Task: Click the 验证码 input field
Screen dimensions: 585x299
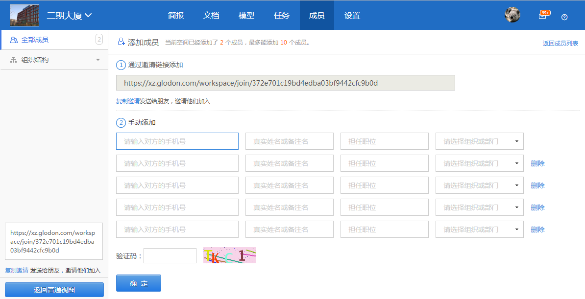Action: pos(170,255)
